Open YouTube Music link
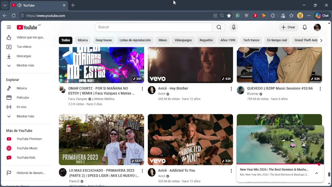Viewport: 332px width, 187px height. (x=26, y=148)
